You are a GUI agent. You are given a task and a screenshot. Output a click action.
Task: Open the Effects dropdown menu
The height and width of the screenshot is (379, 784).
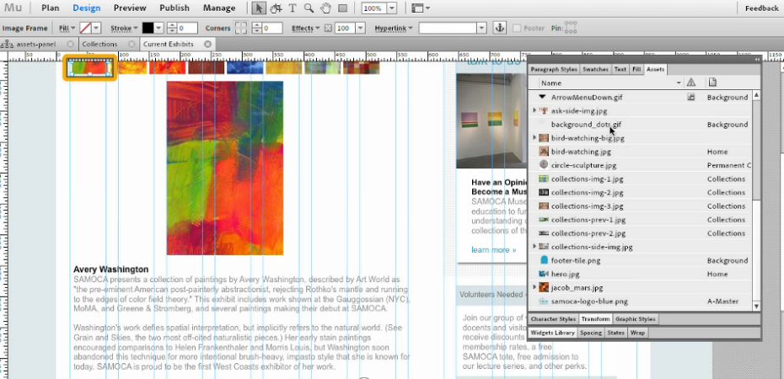pyautogui.click(x=306, y=29)
